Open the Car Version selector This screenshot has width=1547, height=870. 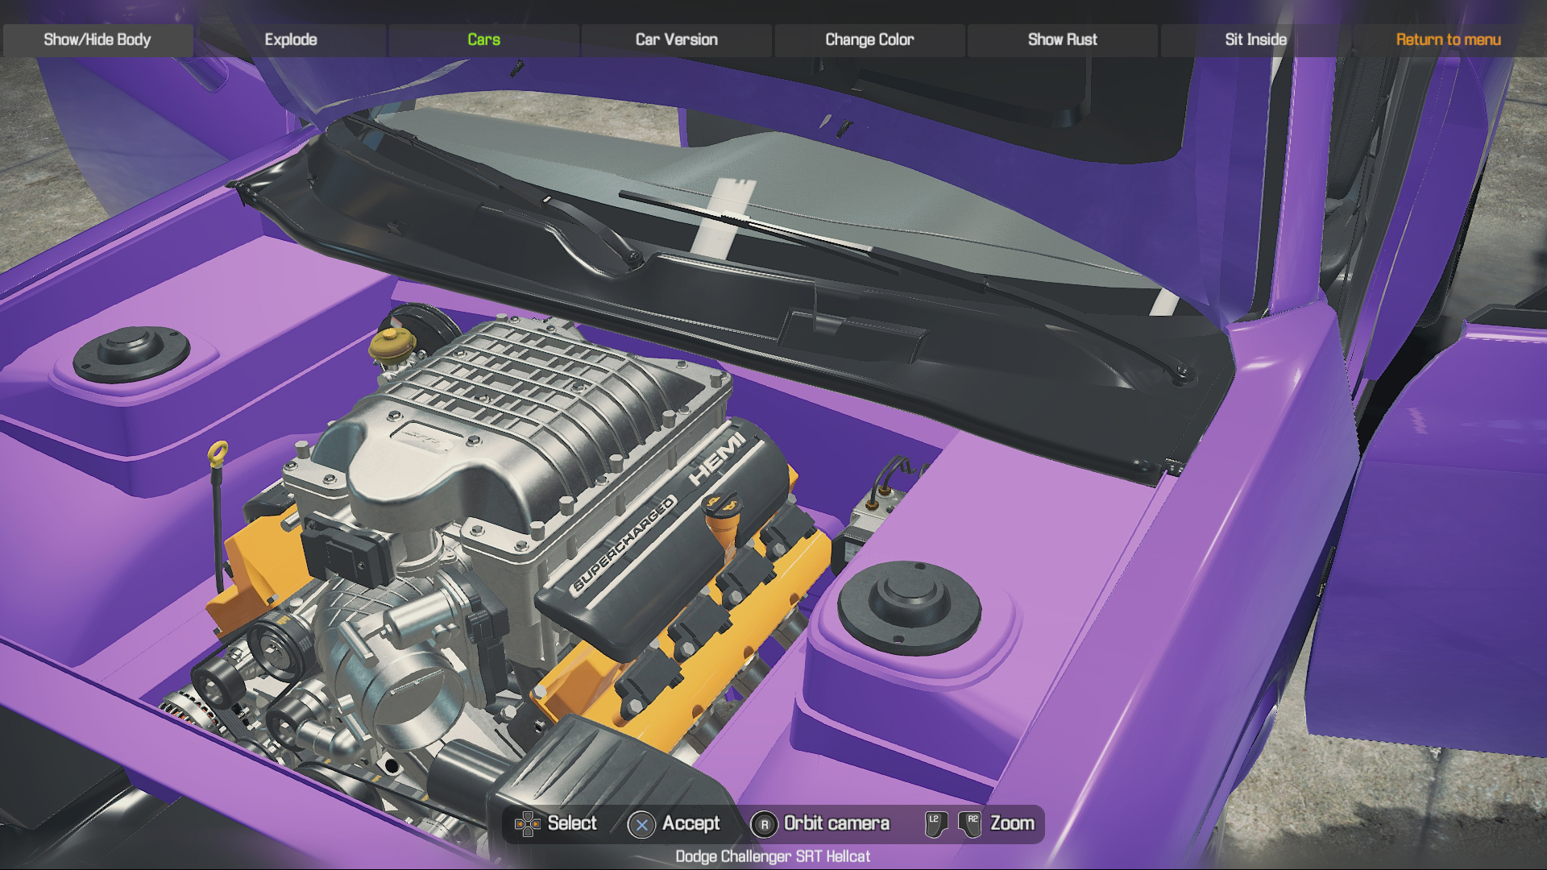coord(676,39)
